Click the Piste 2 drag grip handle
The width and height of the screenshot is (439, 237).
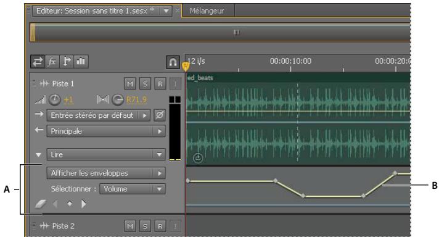34,226
